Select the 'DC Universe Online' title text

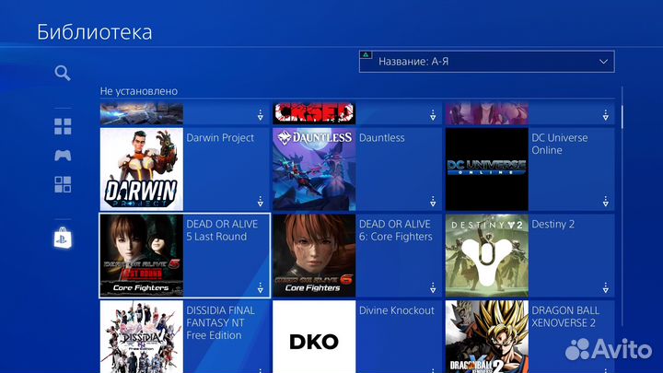point(560,144)
